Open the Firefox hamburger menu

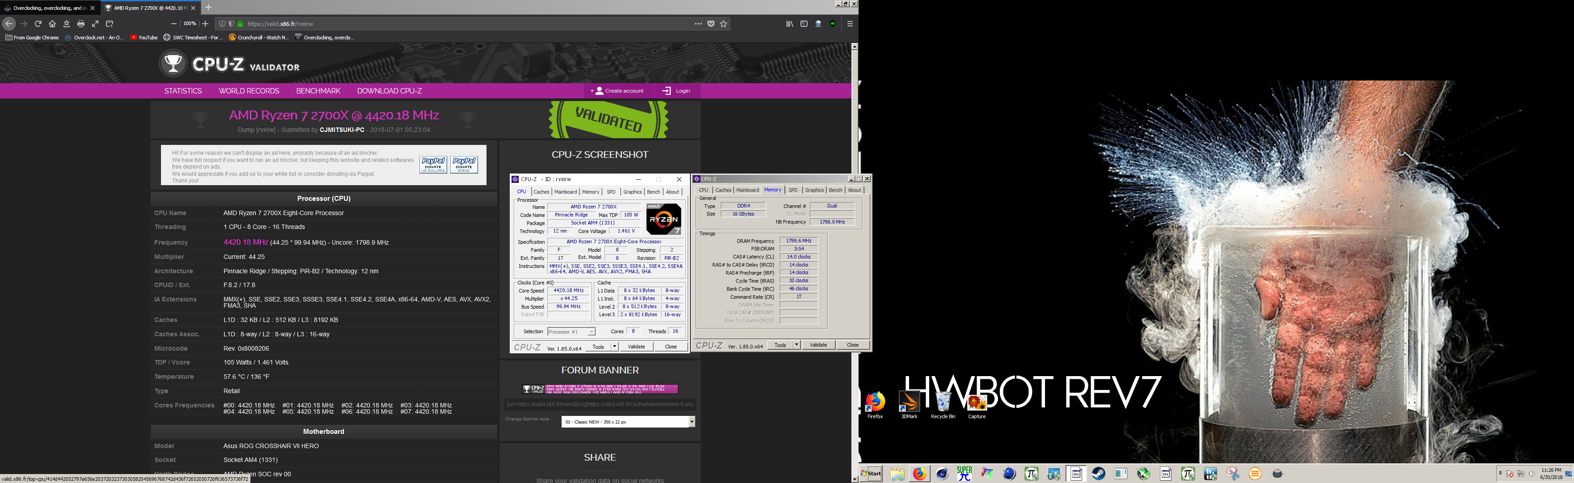coord(850,24)
